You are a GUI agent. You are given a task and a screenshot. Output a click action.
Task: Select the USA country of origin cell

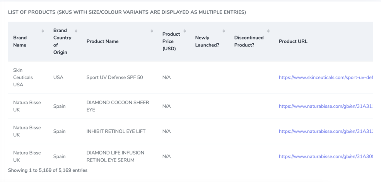pos(58,77)
